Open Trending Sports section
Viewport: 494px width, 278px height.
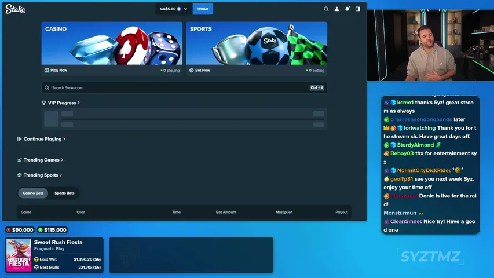click(x=41, y=175)
